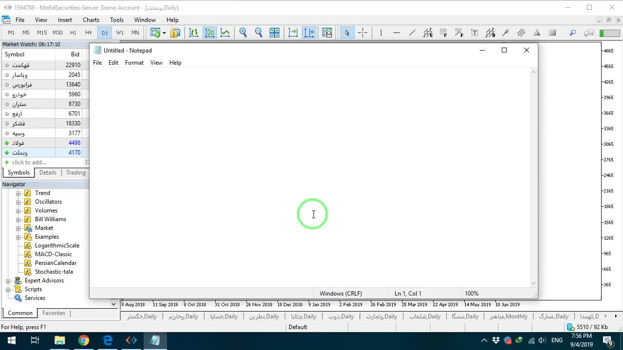Expand the Scripts node

[x=8, y=289]
